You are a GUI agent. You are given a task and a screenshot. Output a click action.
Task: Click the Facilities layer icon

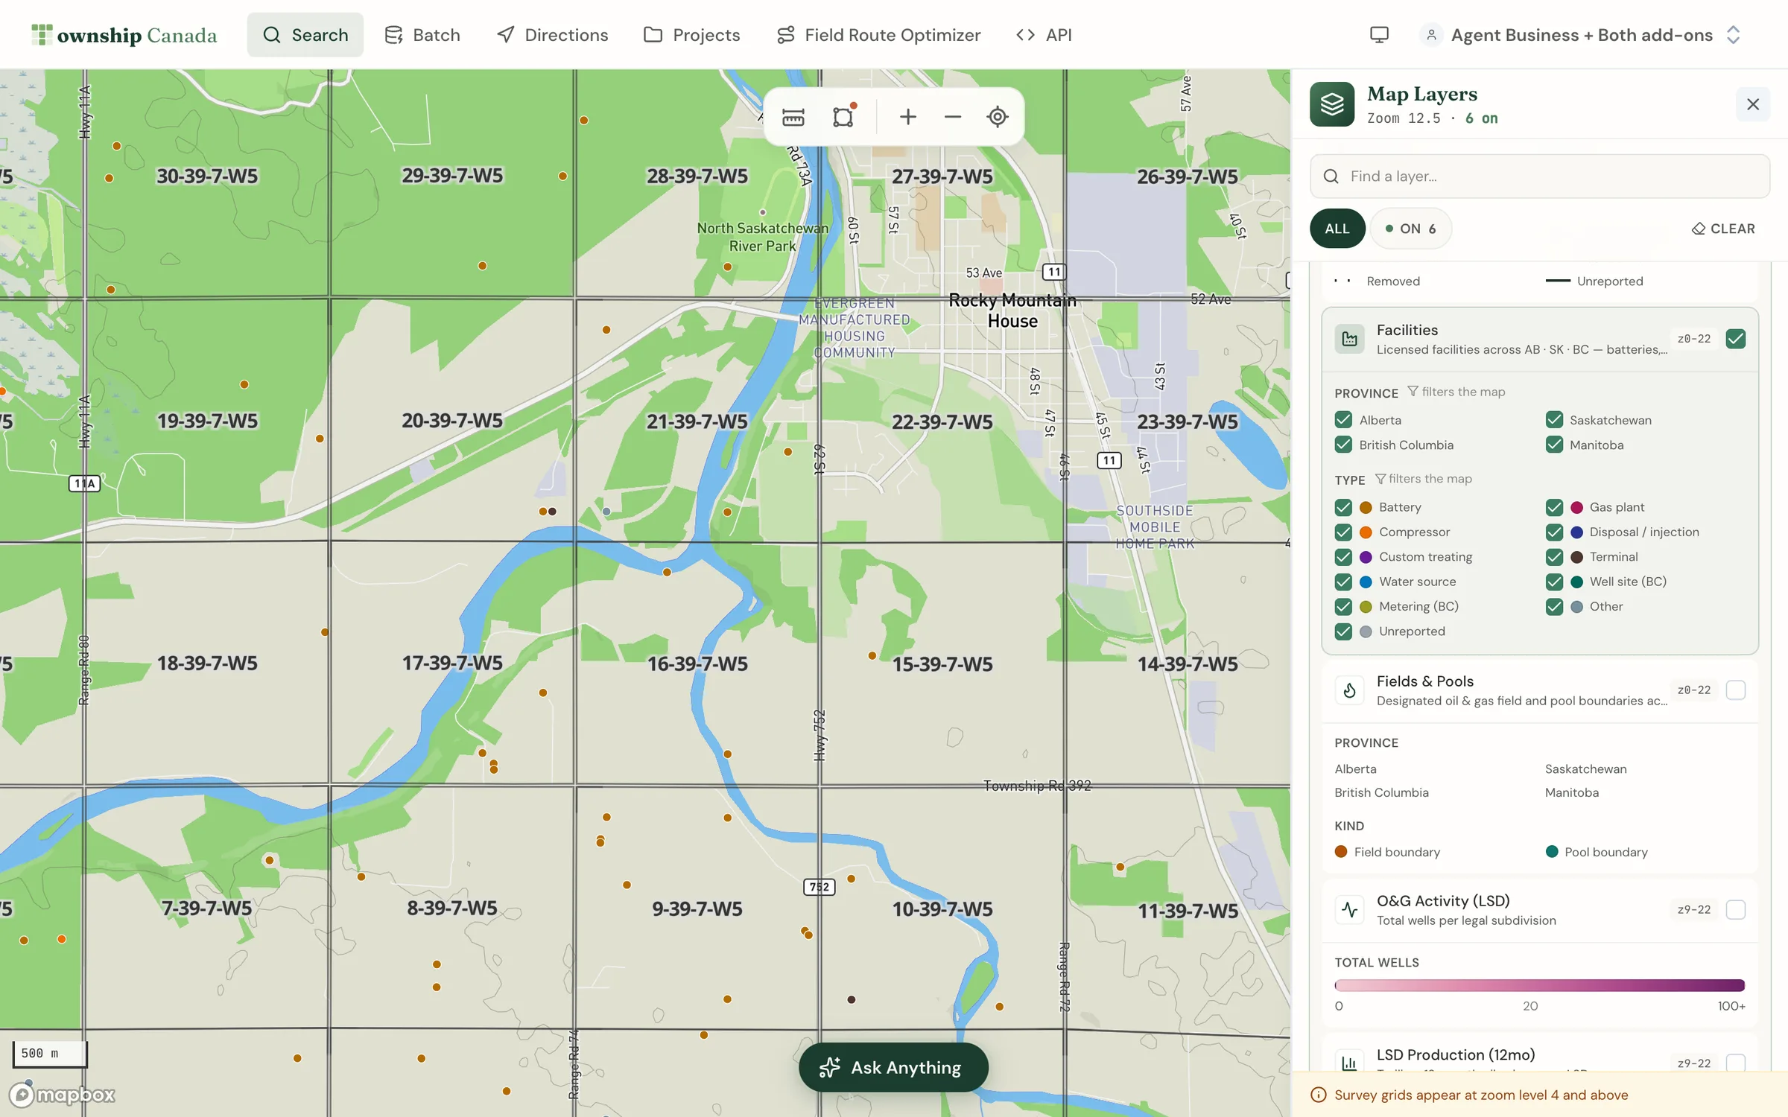pyautogui.click(x=1349, y=340)
